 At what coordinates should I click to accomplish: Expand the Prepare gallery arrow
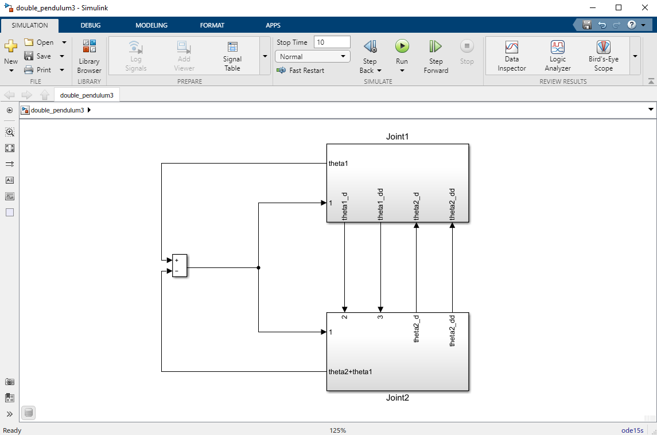(x=265, y=56)
